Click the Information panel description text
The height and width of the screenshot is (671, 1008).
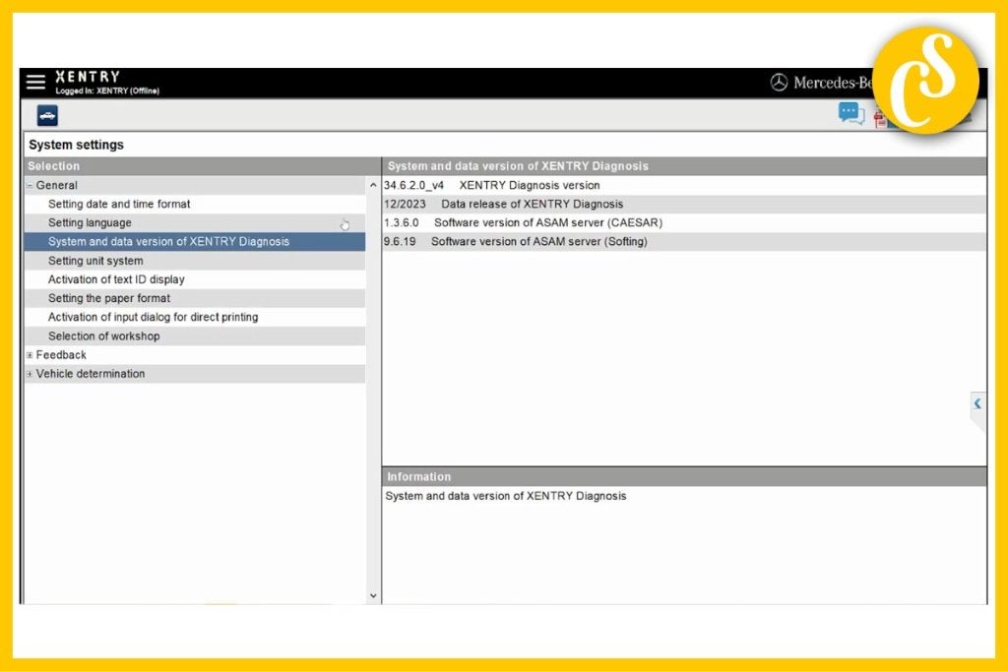(x=506, y=496)
